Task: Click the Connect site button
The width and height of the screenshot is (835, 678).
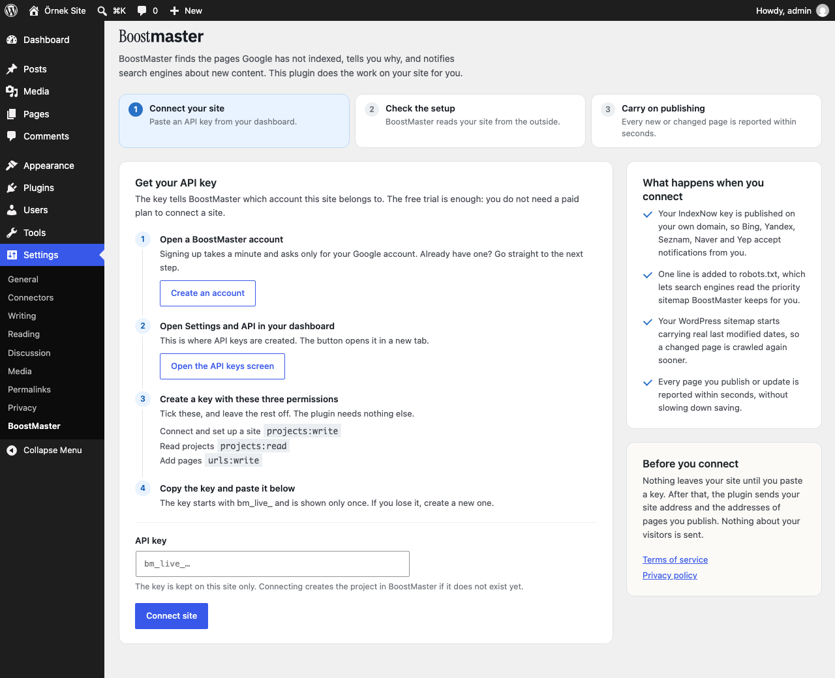Action: point(172,616)
